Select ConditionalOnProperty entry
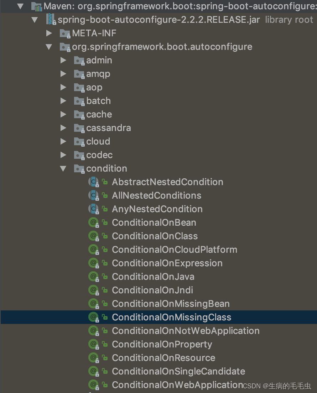 162,344
